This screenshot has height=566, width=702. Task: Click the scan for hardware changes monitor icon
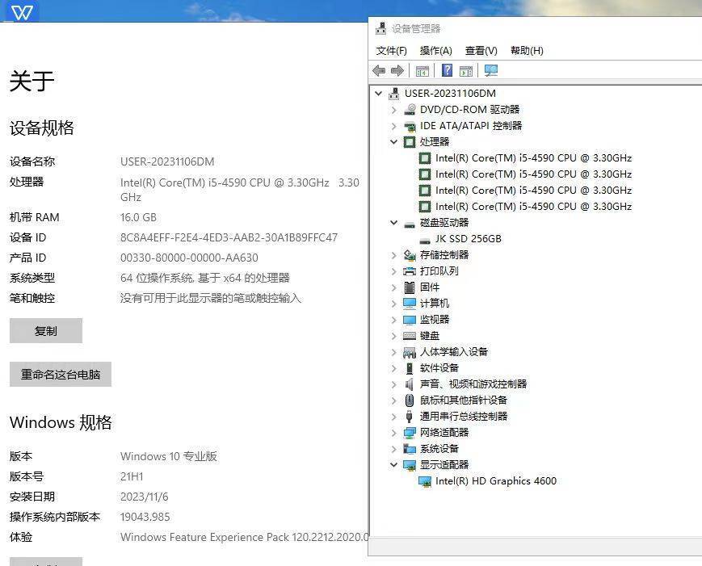[491, 71]
